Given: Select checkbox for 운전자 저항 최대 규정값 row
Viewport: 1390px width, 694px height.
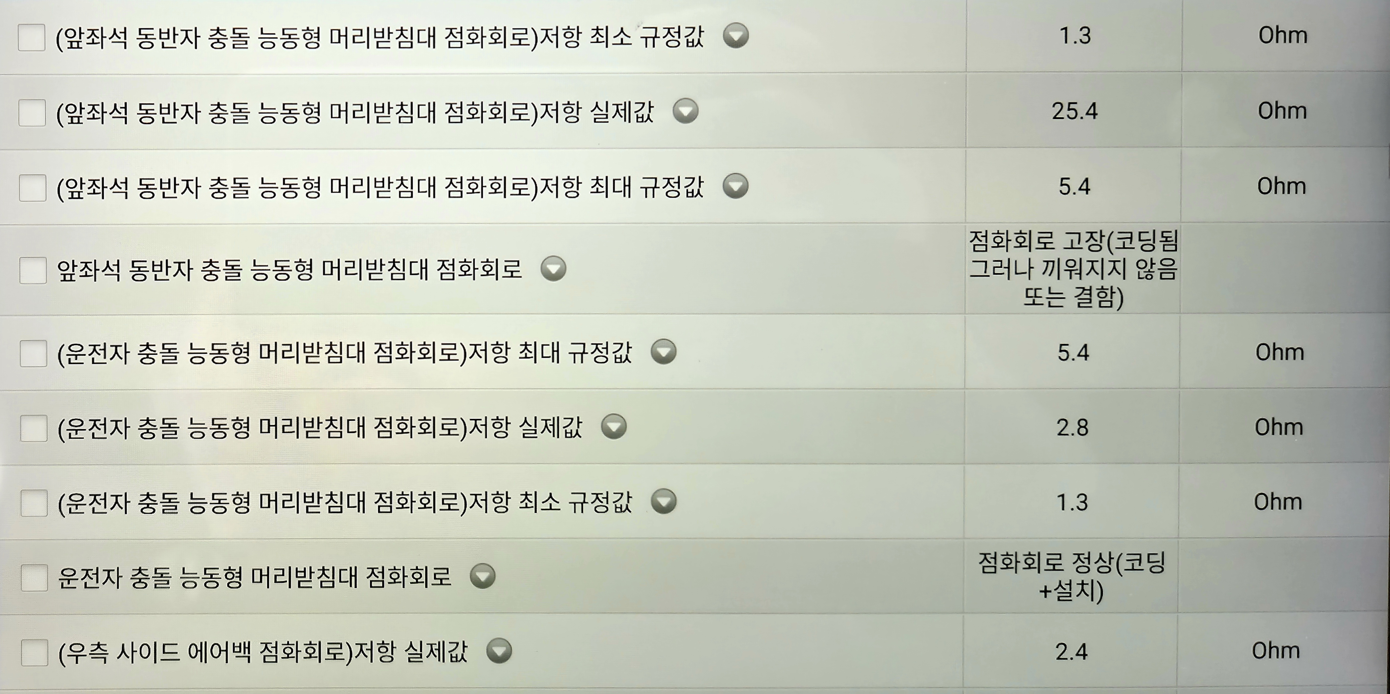Looking at the screenshot, I should coord(34,353).
